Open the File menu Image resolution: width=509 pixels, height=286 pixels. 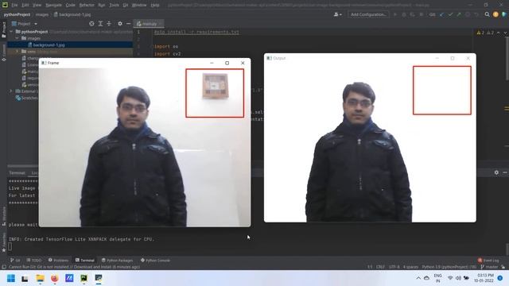(14, 6)
